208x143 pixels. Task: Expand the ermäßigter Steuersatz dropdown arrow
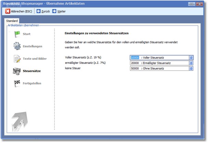pyautogui.click(x=191, y=63)
